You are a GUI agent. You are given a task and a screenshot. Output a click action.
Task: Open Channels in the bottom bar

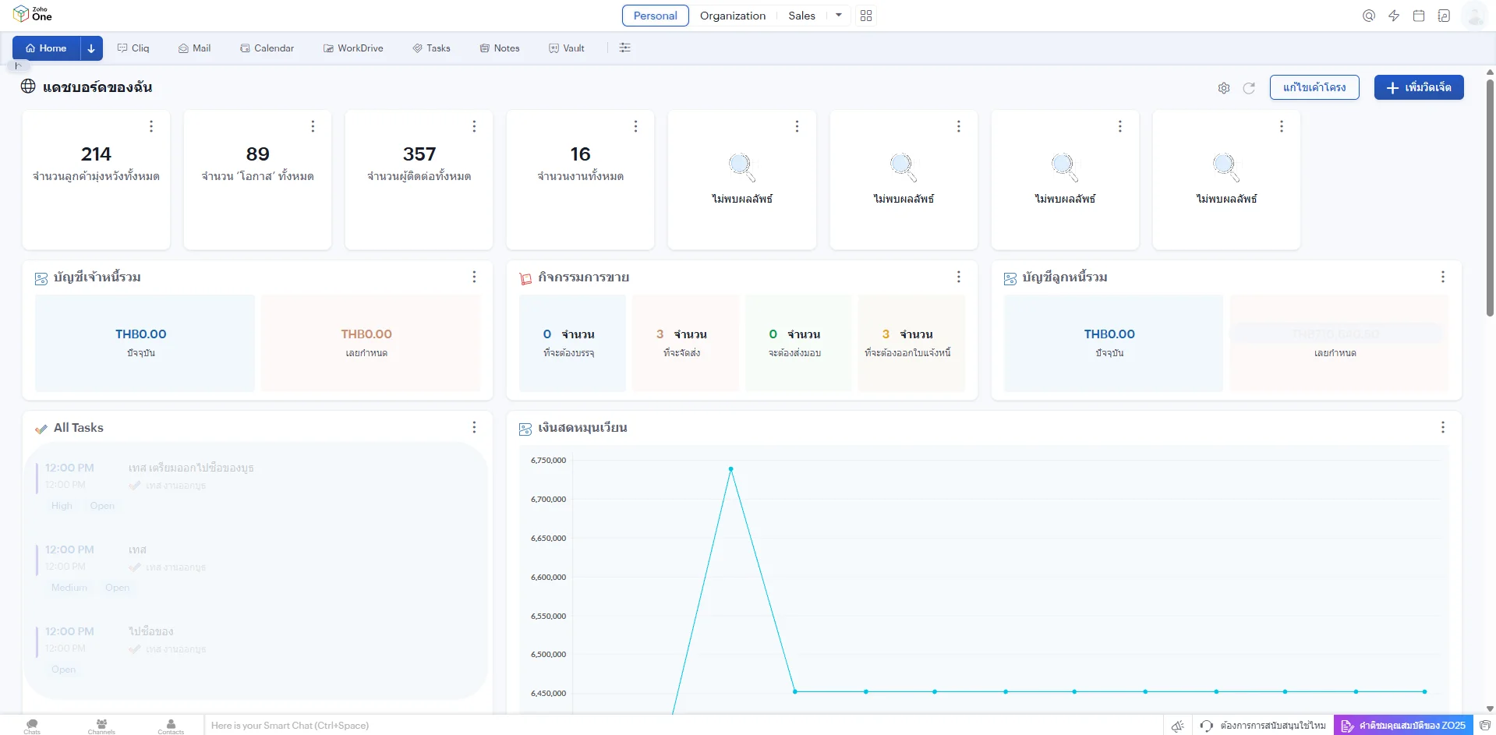(x=101, y=726)
